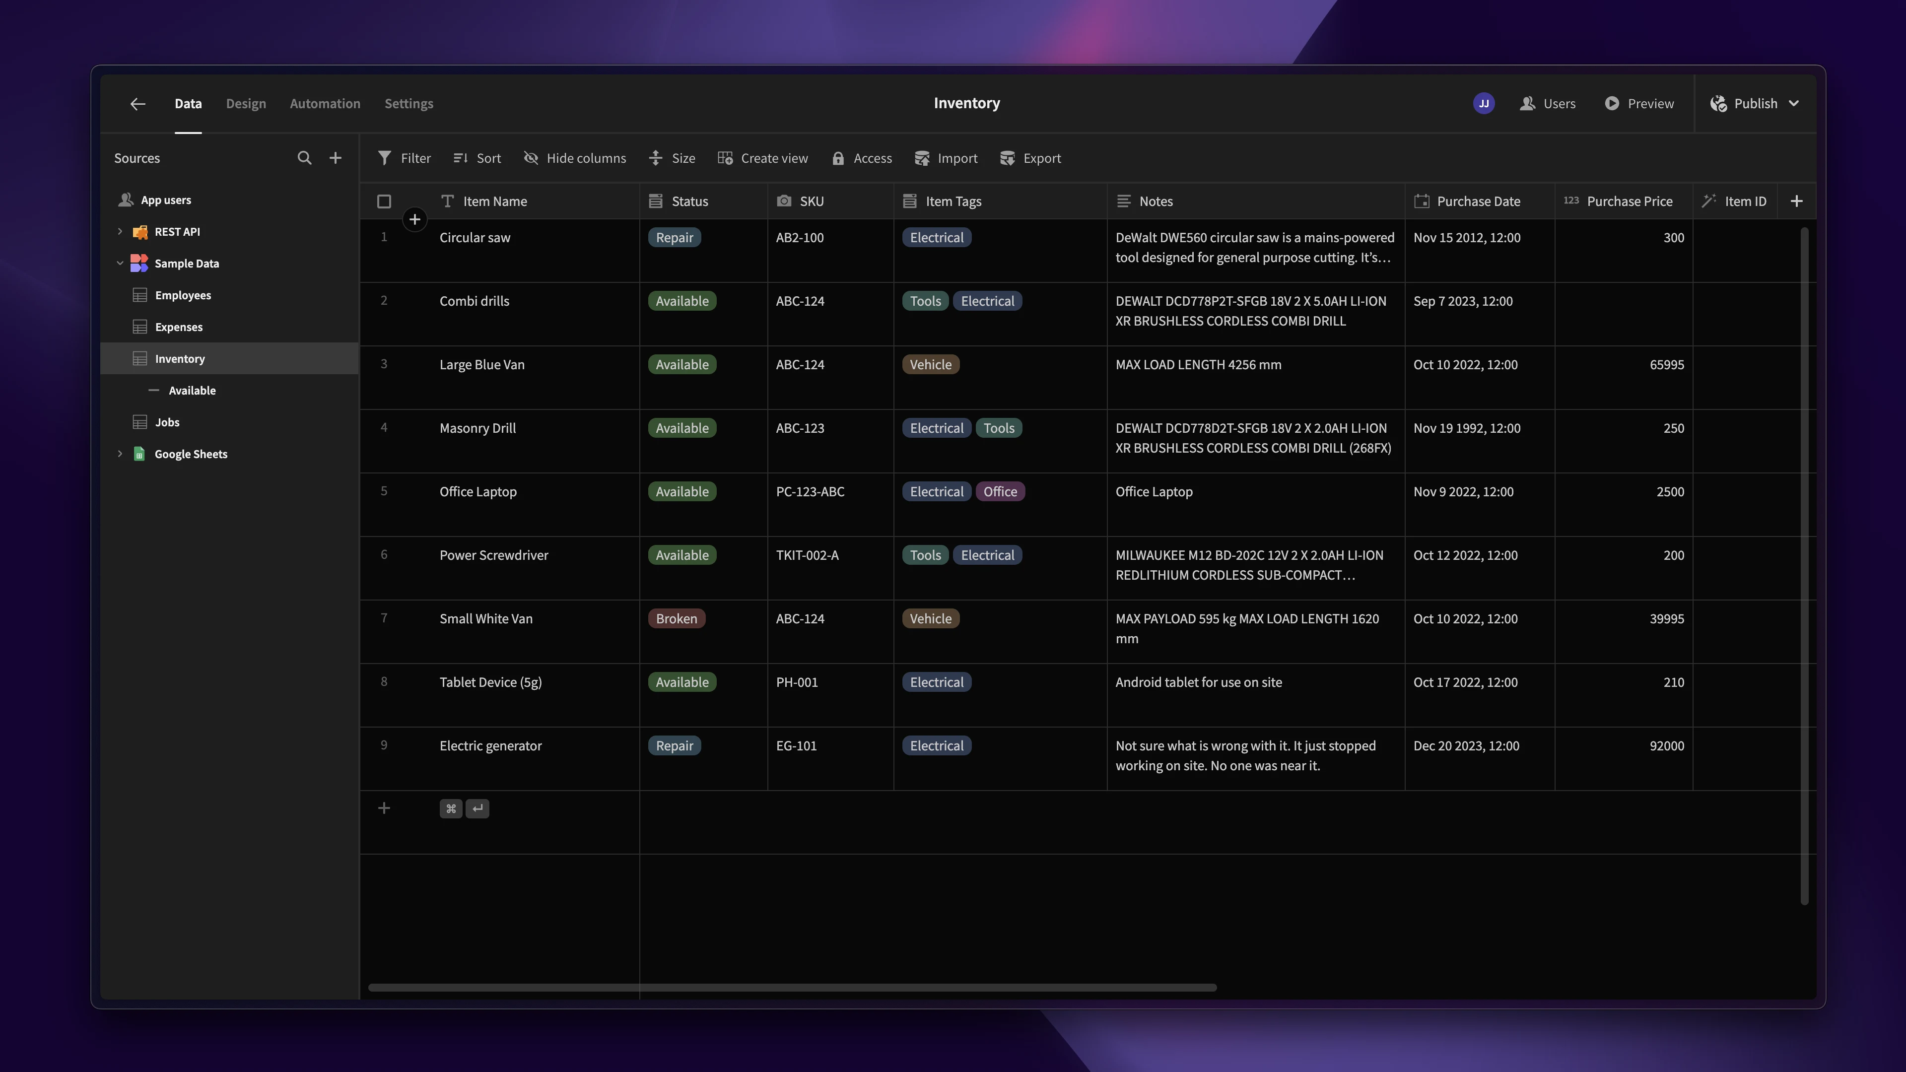This screenshot has height=1072, width=1906.
Task: Open Filter funnel in toolbar
Action: (x=404, y=158)
